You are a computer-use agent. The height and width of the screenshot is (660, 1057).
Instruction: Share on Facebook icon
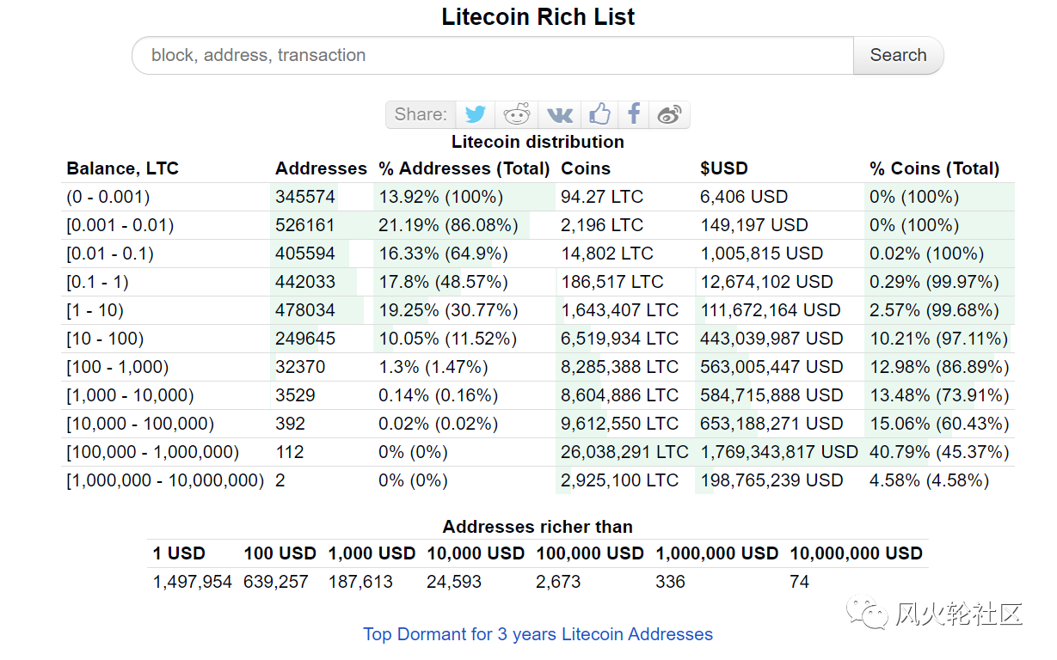634,114
